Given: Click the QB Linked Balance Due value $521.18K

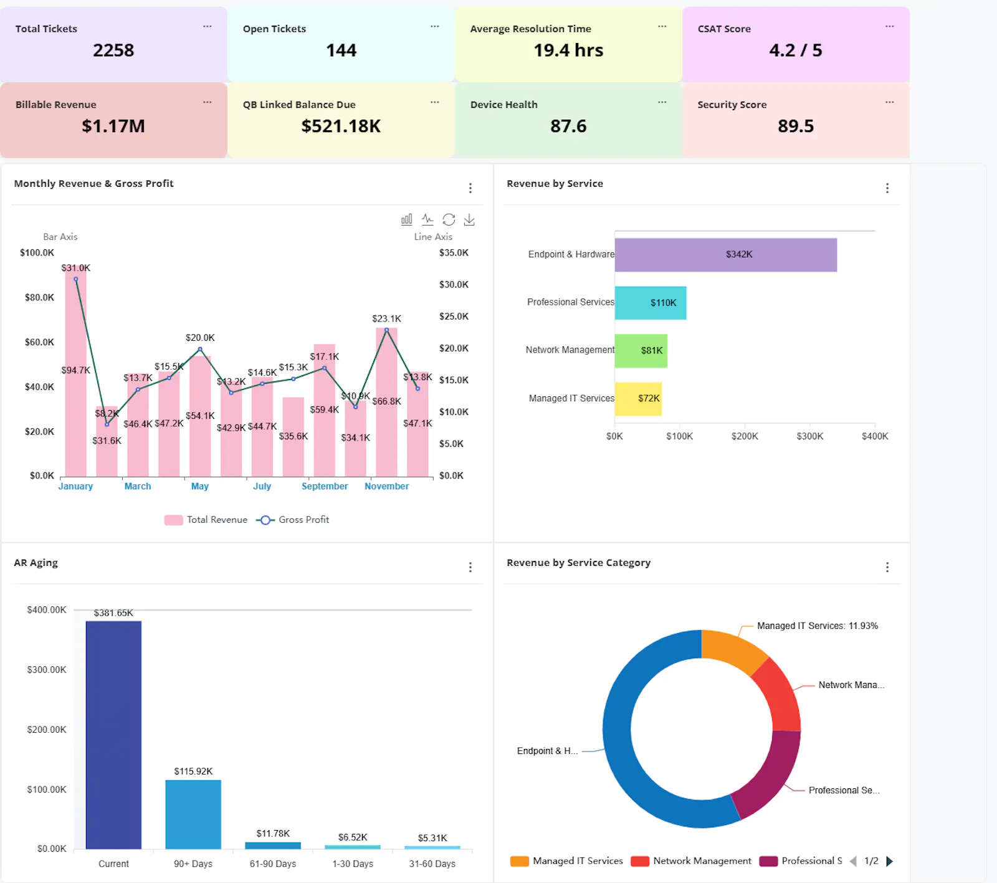Looking at the screenshot, I should click(x=341, y=126).
